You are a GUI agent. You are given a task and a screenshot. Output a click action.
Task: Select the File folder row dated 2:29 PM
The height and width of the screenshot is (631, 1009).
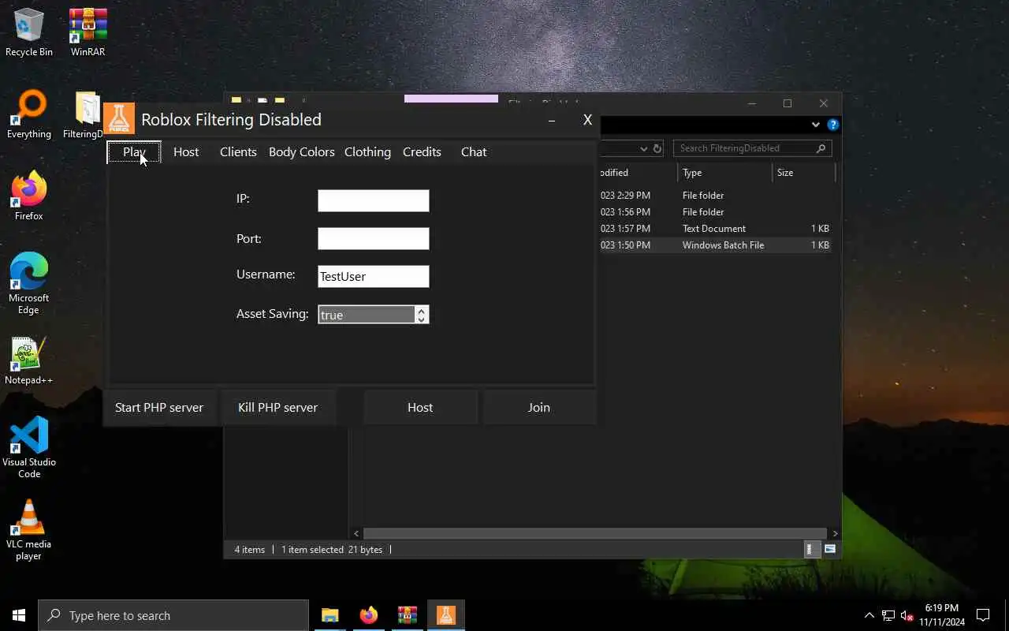coord(716,196)
